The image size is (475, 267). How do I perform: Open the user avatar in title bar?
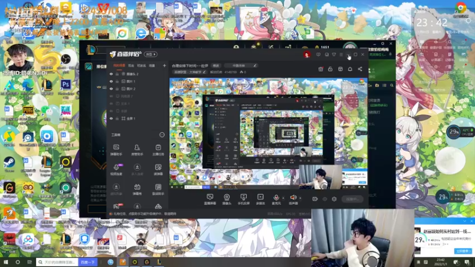306,55
